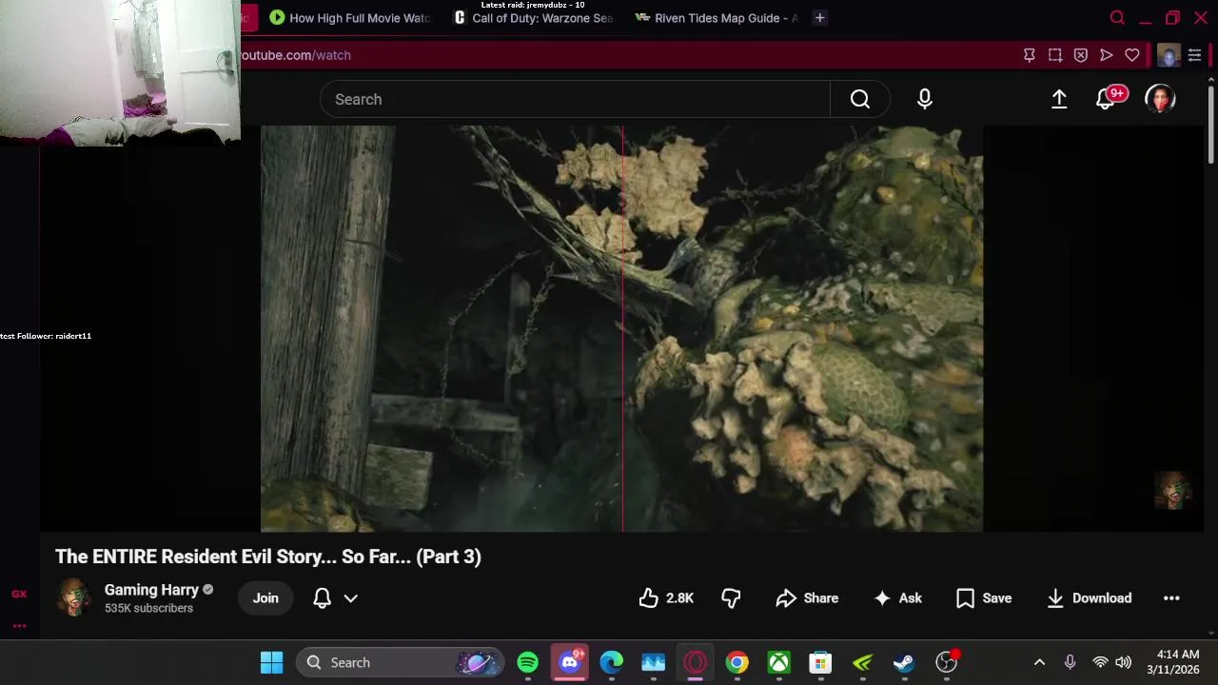The width and height of the screenshot is (1218, 685).
Task: Open Spotify from the taskbar
Action: pyautogui.click(x=528, y=662)
